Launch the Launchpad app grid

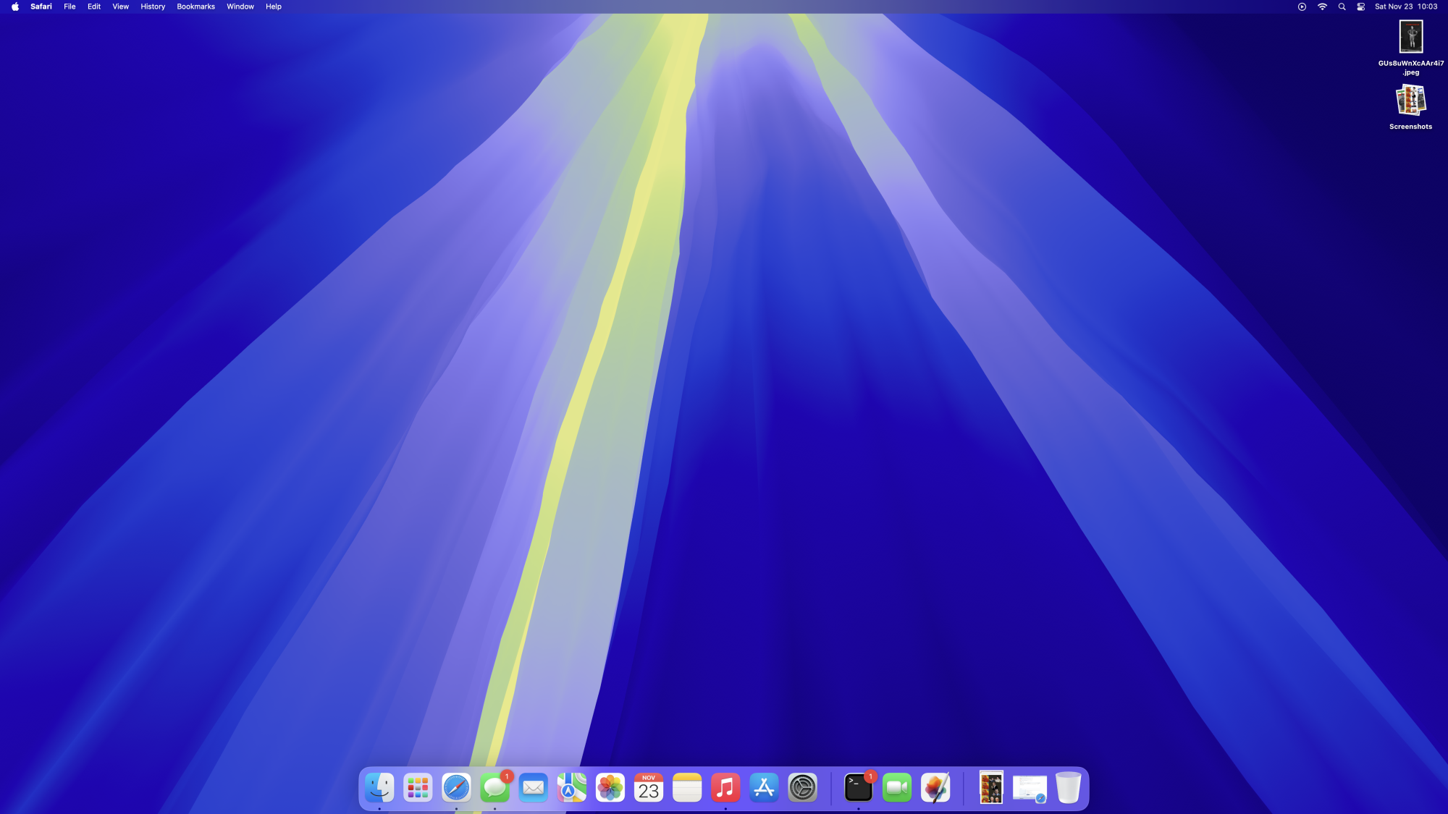[x=418, y=788]
